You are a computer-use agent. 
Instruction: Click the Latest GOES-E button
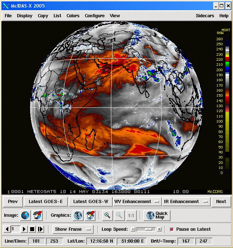tap(46, 202)
